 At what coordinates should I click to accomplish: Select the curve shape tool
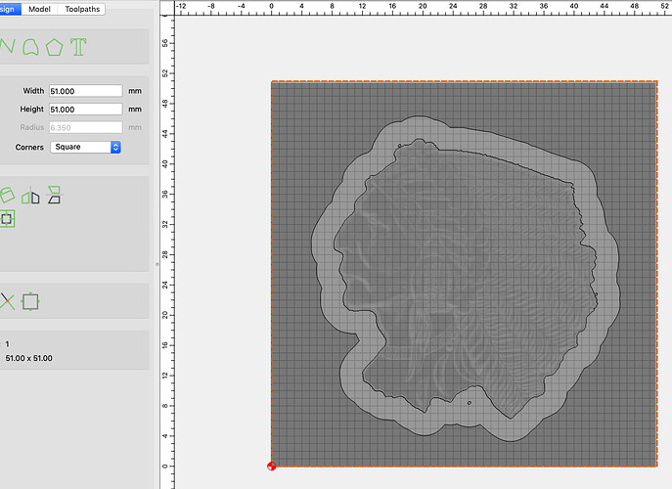[28, 47]
